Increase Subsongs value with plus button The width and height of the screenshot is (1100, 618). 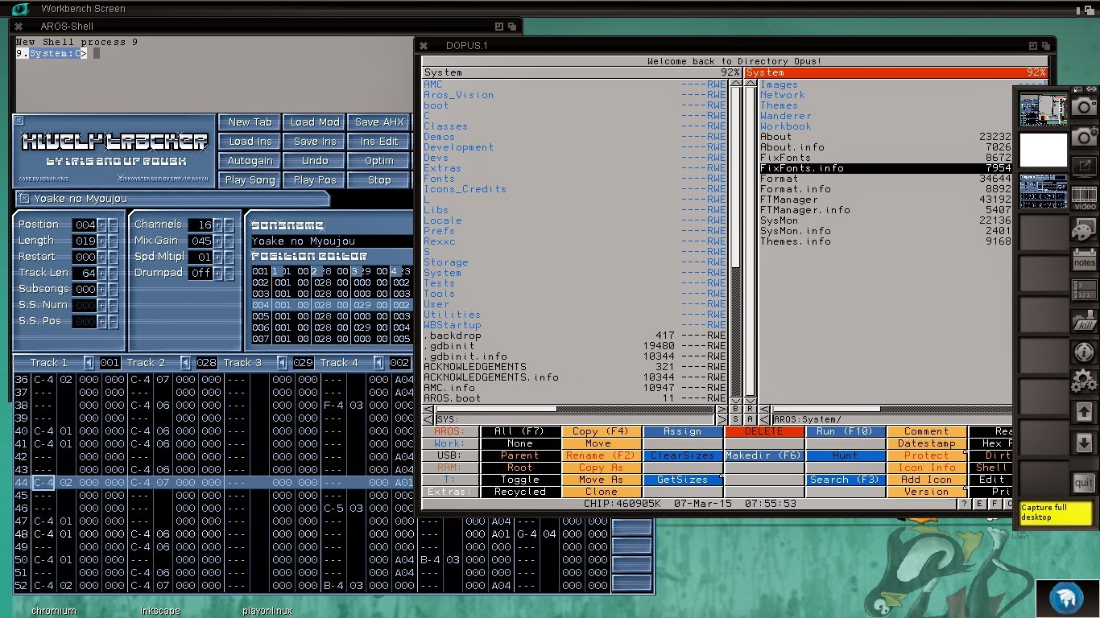pos(102,289)
